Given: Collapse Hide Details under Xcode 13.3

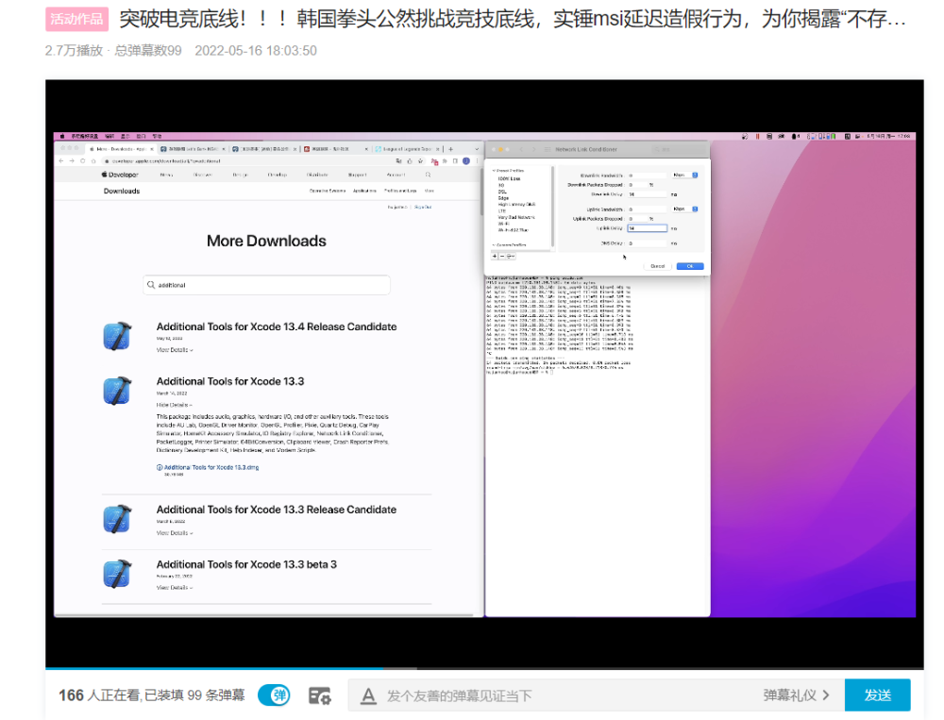Looking at the screenshot, I should click(175, 405).
